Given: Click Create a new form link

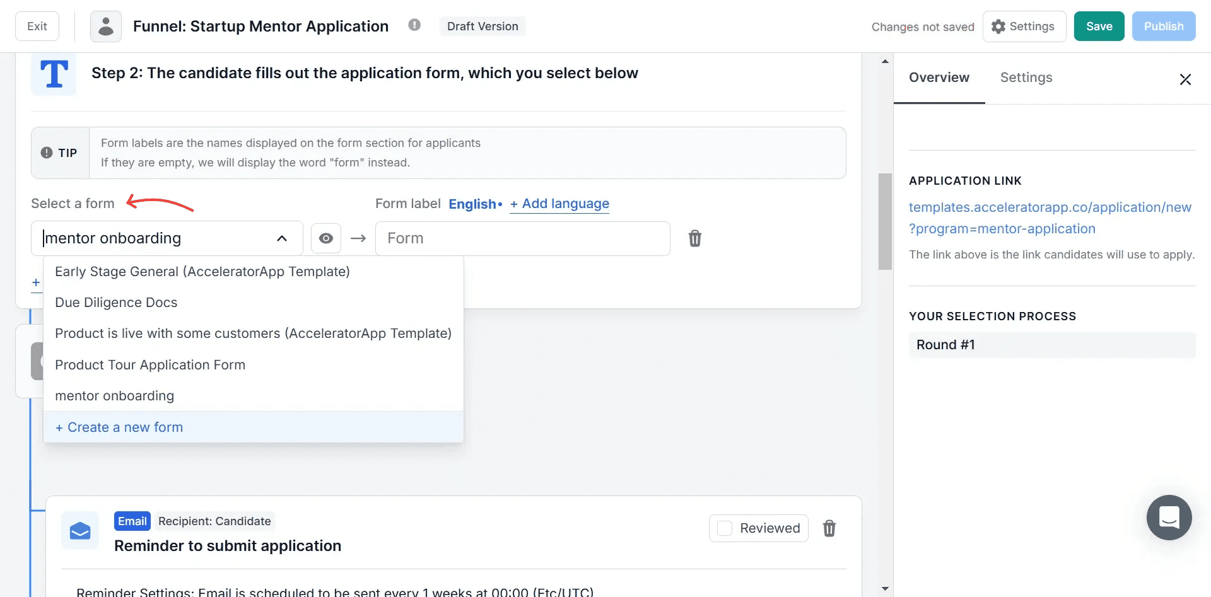Looking at the screenshot, I should (119, 427).
